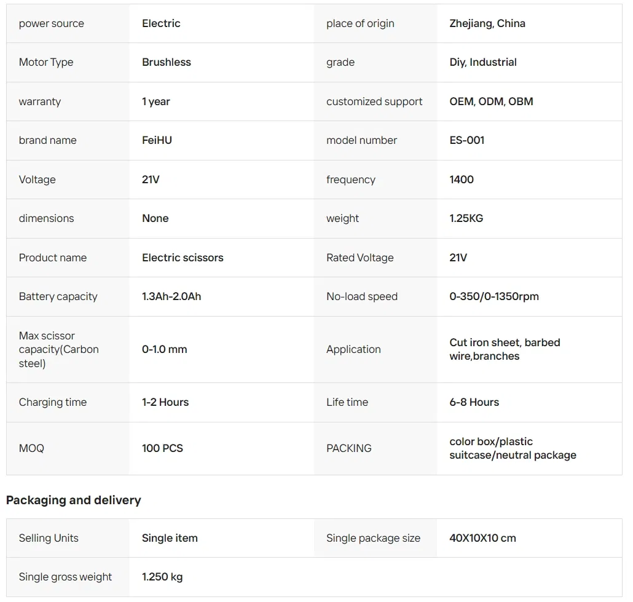The height and width of the screenshot is (602, 633).
Task: Select the 'Brushless' motor type value
Action: (167, 62)
